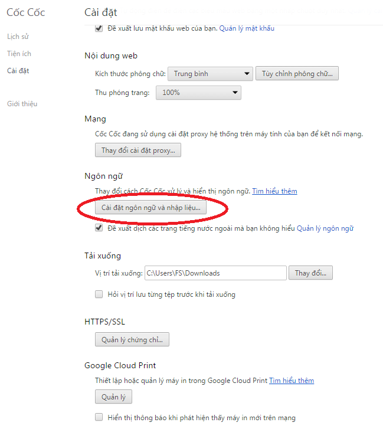Click the 'Google Cloud Print' section heading
Screen dimensions: 383x429
tap(120, 365)
